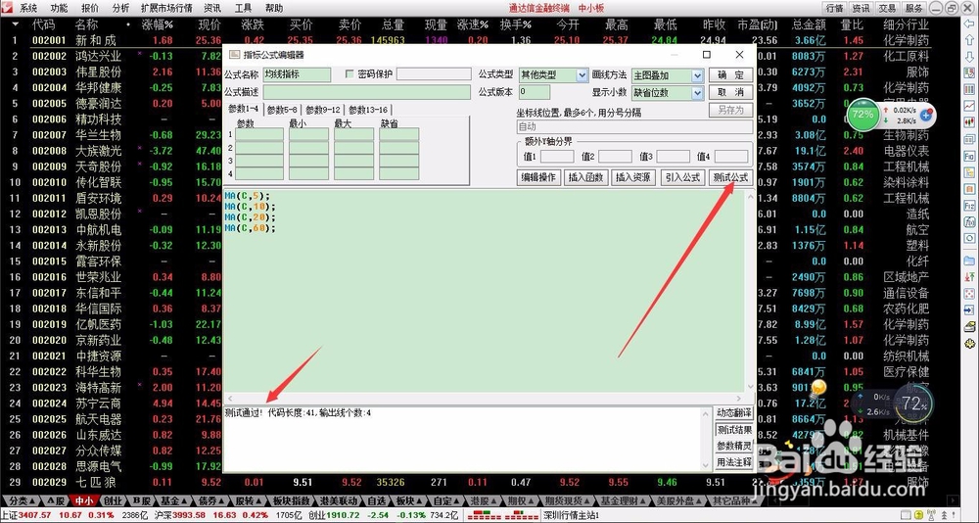
Task: Click the red dice sidebar icon
Action: point(969,293)
